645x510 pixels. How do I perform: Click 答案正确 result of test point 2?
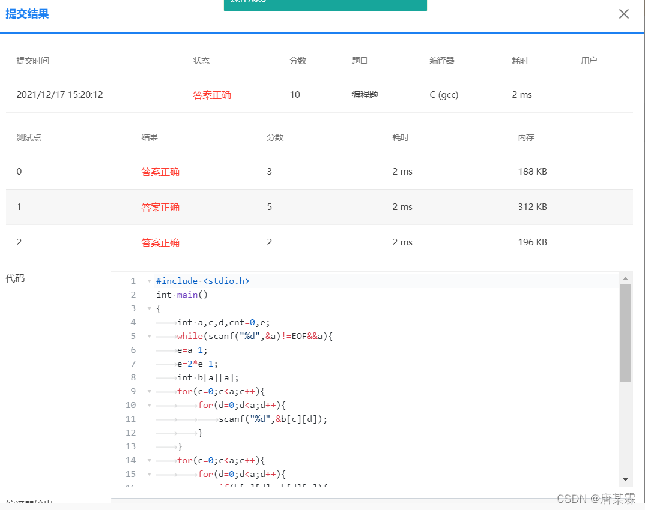[160, 242]
